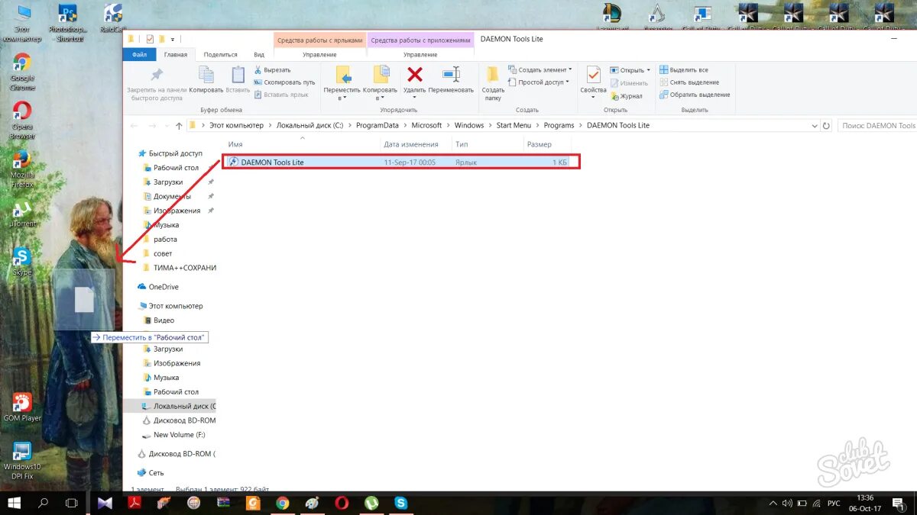This screenshot has width=917, height=515.
Task: Click Локальный диск (C:) in address path
Action: pyautogui.click(x=309, y=125)
